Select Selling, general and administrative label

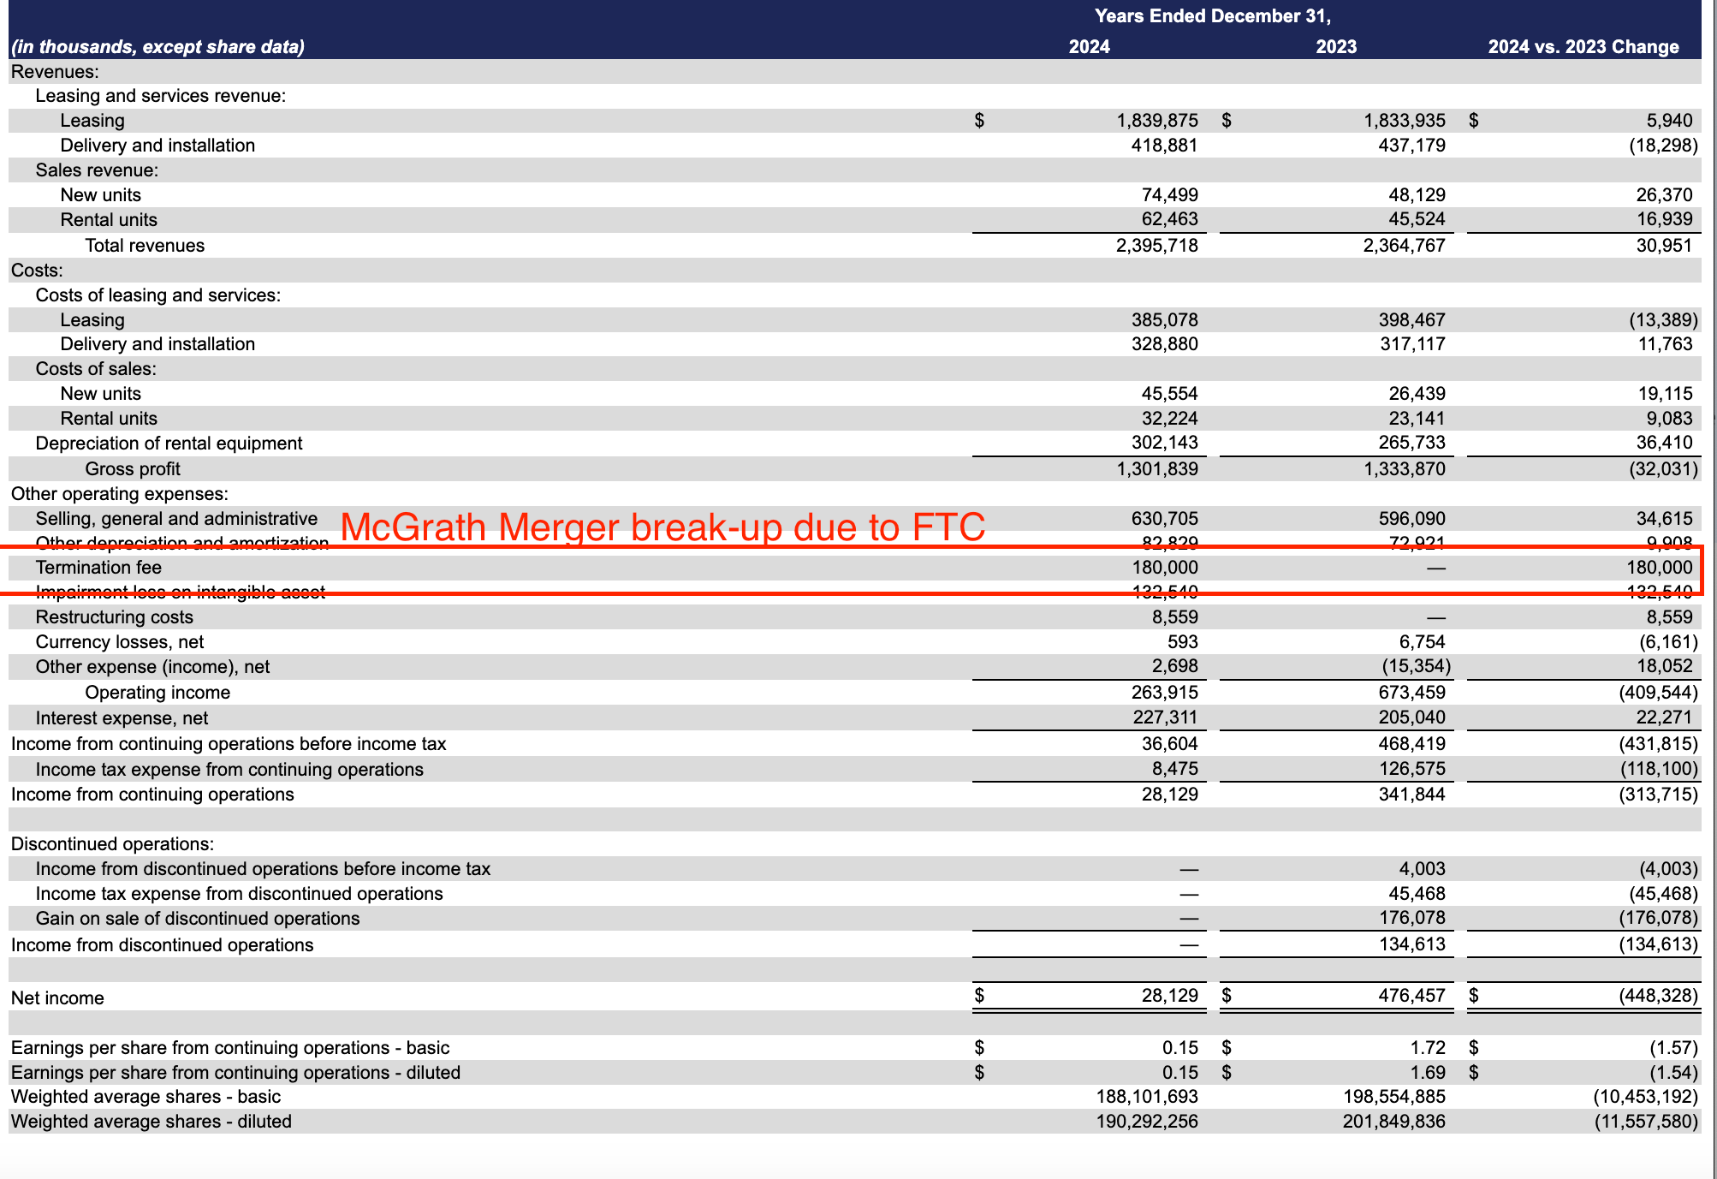(x=176, y=519)
